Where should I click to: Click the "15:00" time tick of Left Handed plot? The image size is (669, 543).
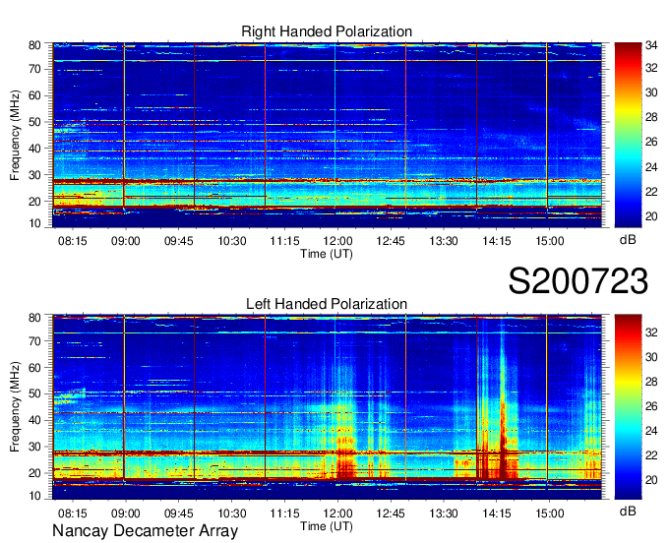pyautogui.click(x=550, y=513)
